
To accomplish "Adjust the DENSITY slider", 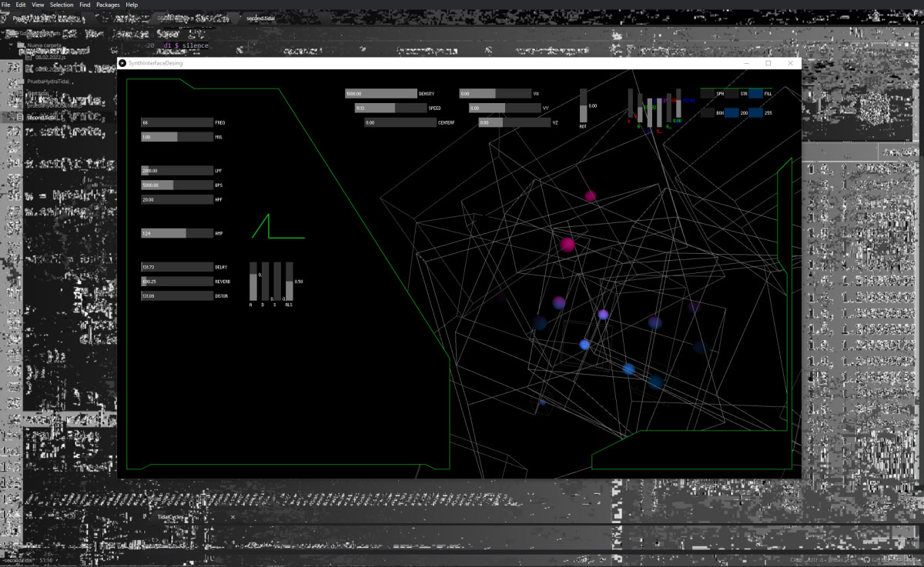I will click(380, 93).
